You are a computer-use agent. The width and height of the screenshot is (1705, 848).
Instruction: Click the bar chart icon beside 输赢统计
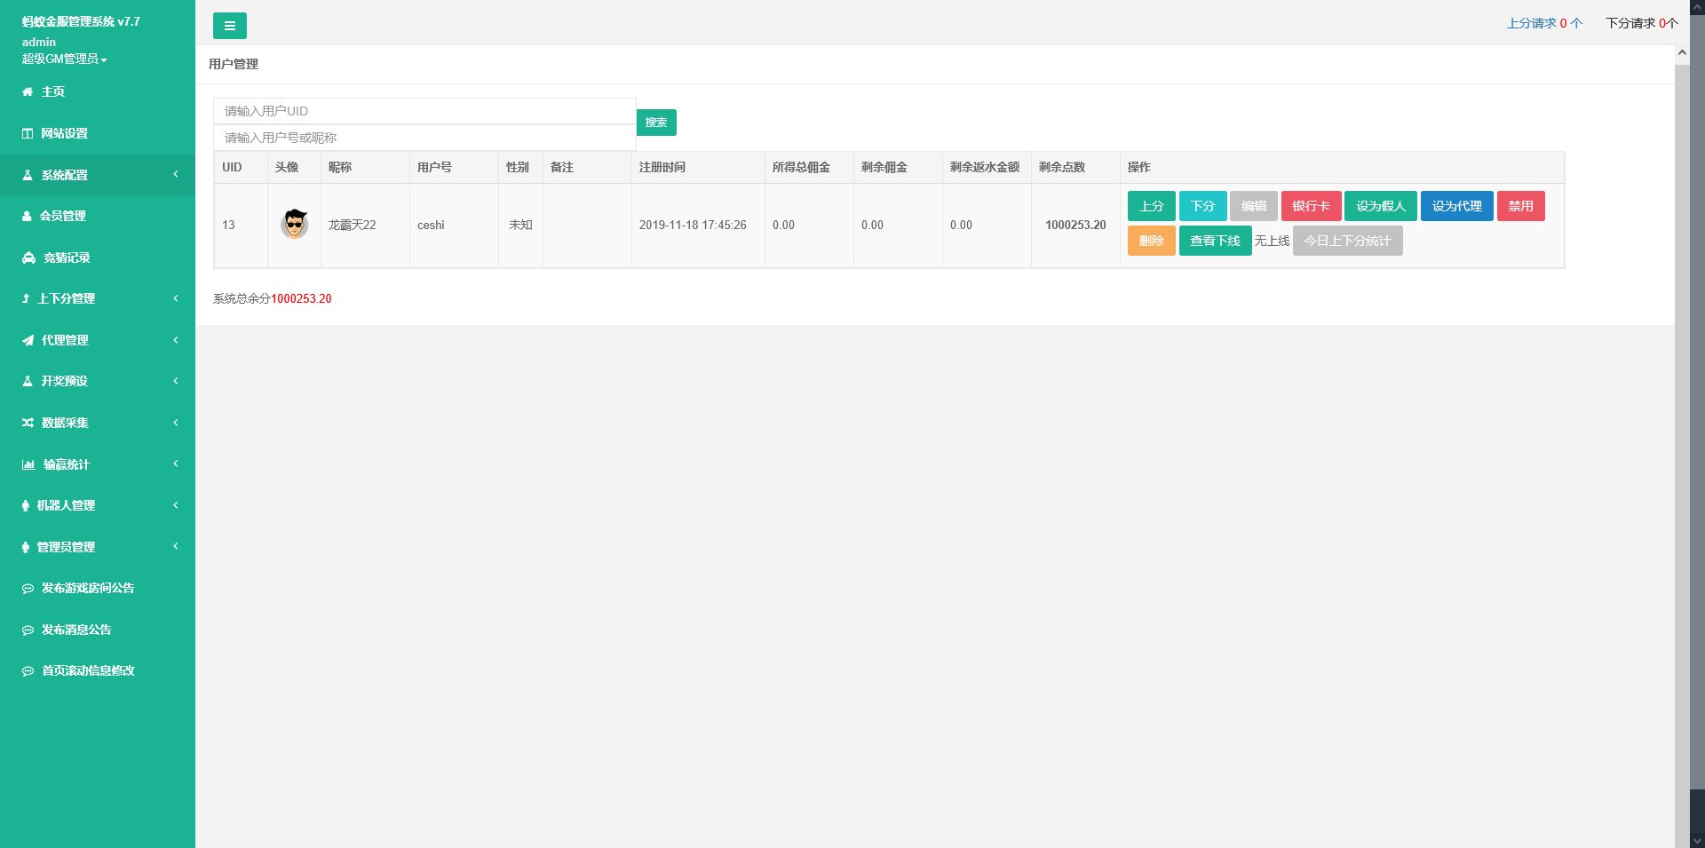[28, 465]
